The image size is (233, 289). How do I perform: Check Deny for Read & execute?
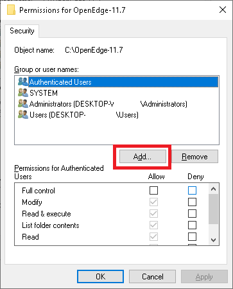pyautogui.click(x=192, y=213)
